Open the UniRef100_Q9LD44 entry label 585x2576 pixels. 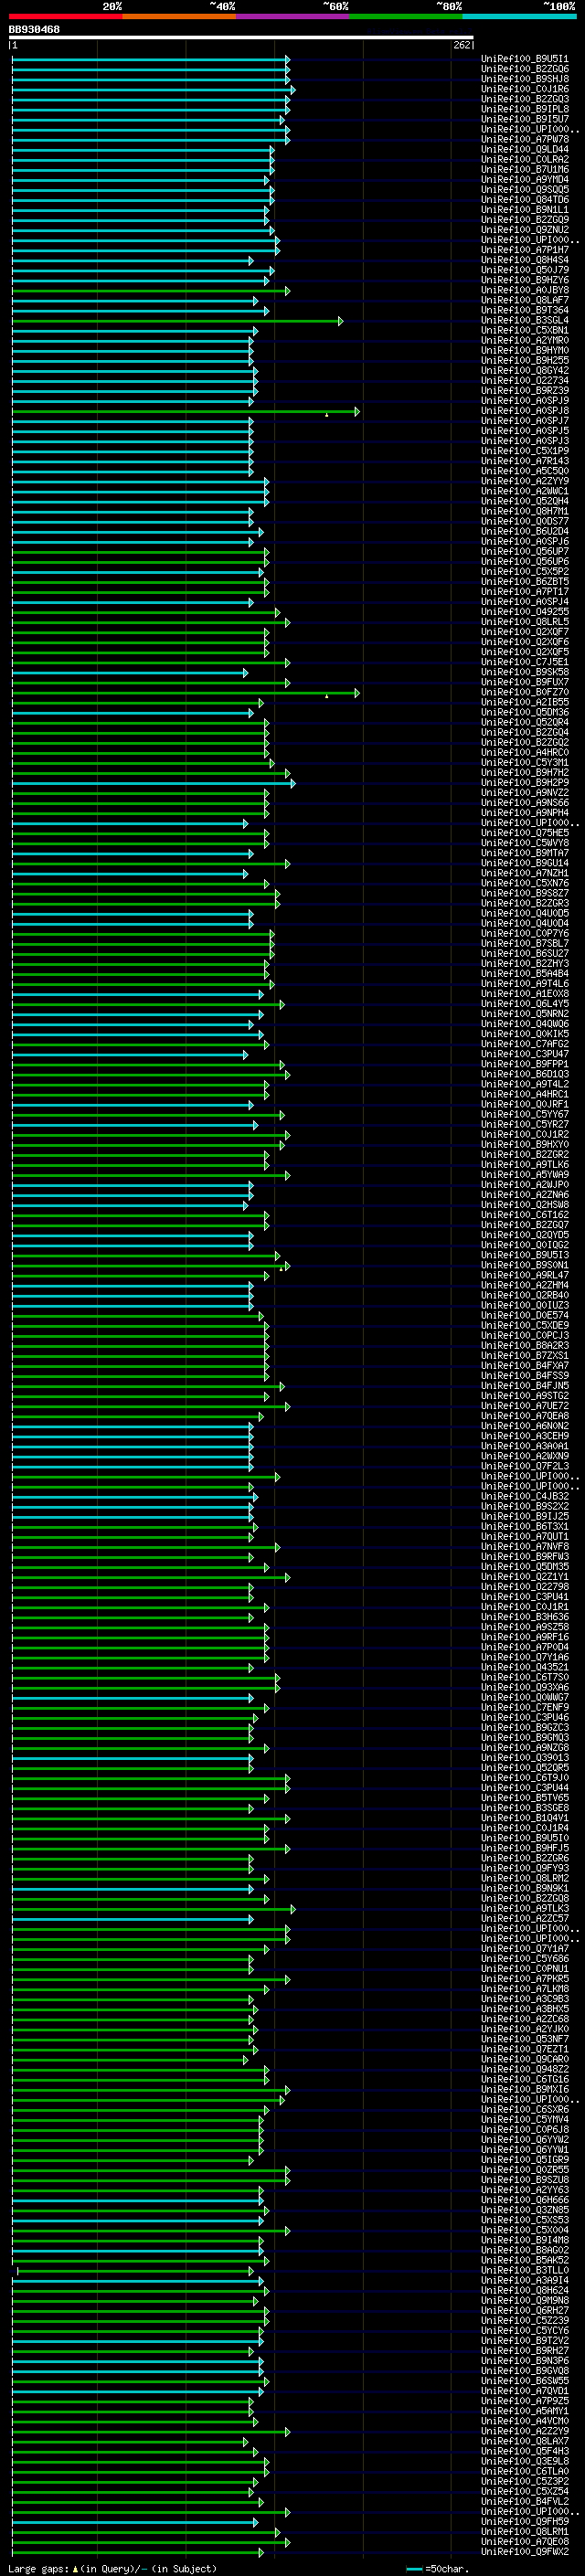(x=524, y=149)
